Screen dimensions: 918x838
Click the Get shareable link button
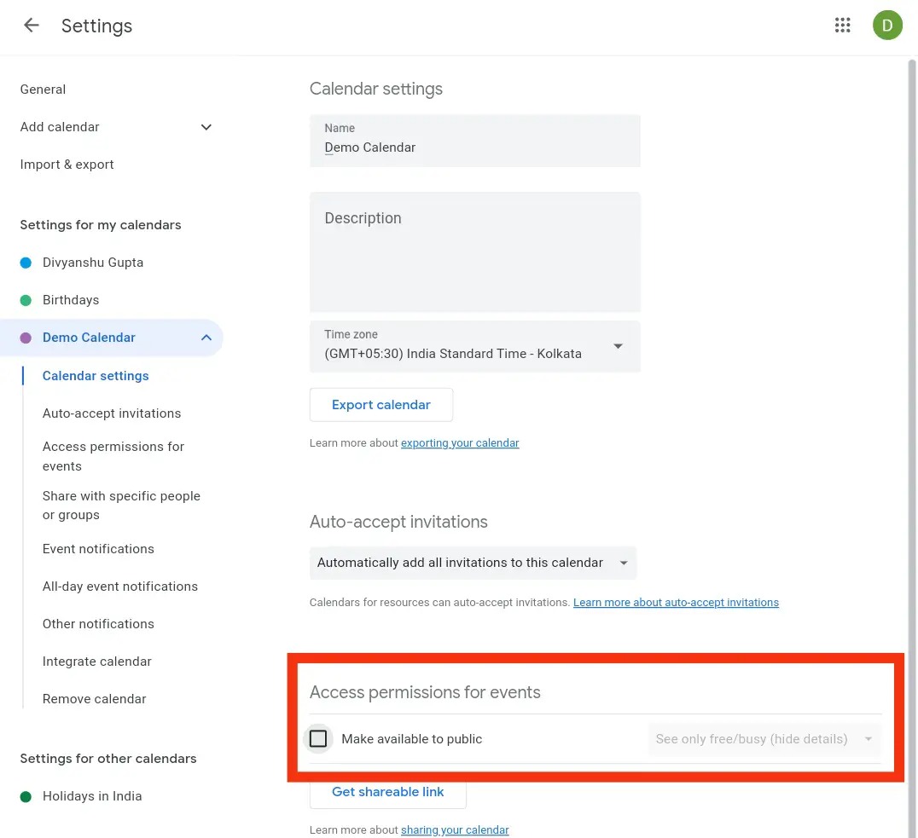coord(388,792)
